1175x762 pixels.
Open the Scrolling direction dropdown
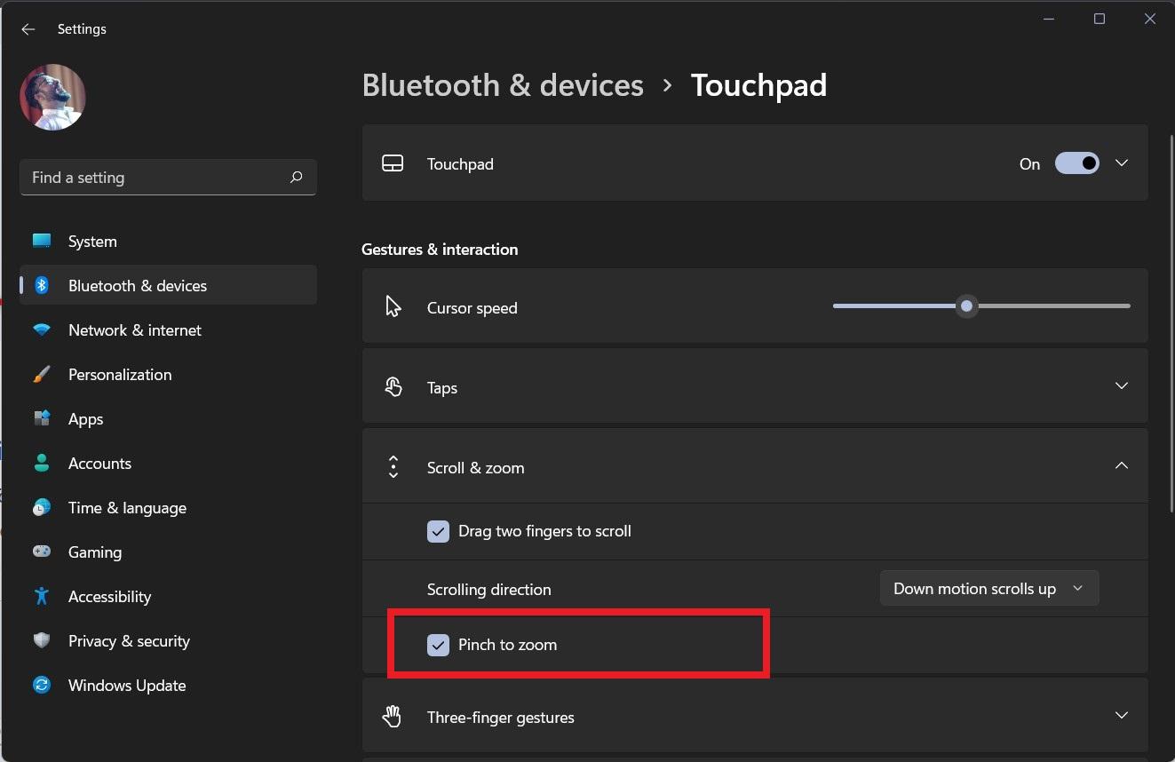988,589
